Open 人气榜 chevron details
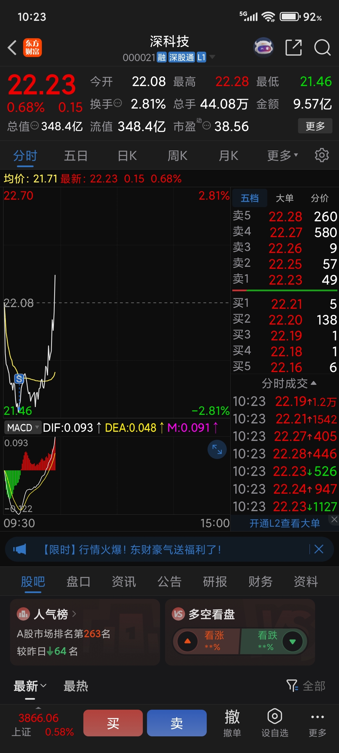Screen dimensions: 339x753 click(74, 614)
